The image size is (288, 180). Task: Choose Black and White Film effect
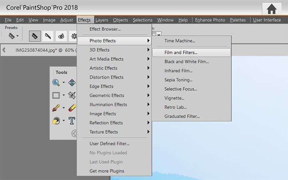tap(192, 62)
